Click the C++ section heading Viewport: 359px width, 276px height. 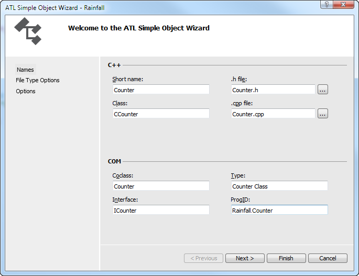114,65
